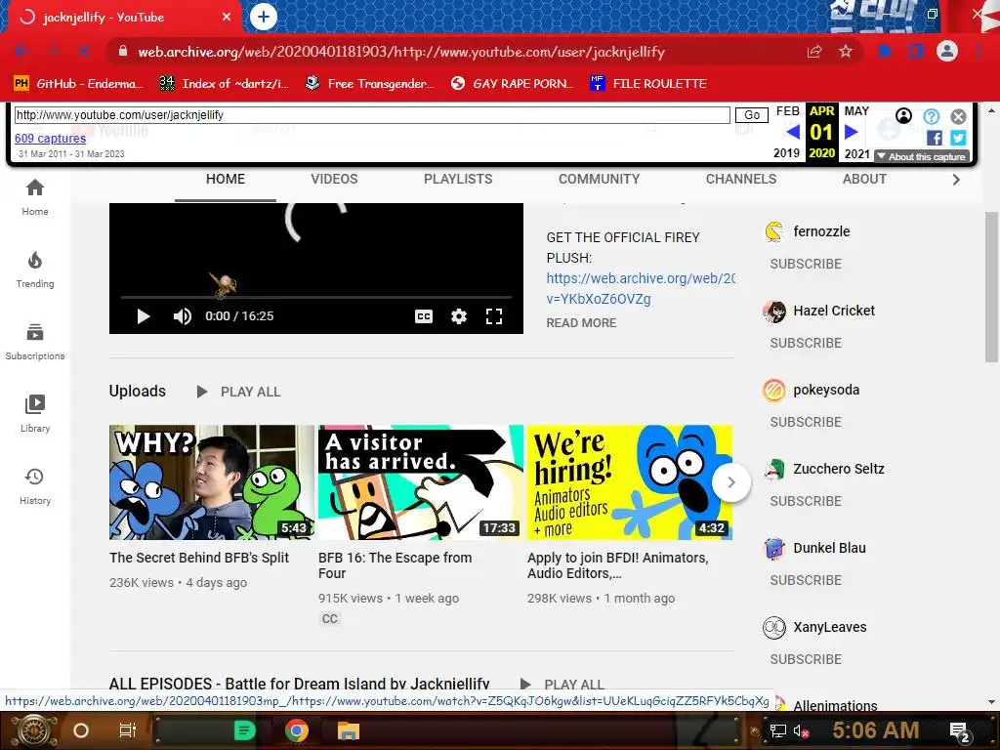Open pokeysoda channel avatar
This screenshot has height=750, width=1000.
[774, 391]
